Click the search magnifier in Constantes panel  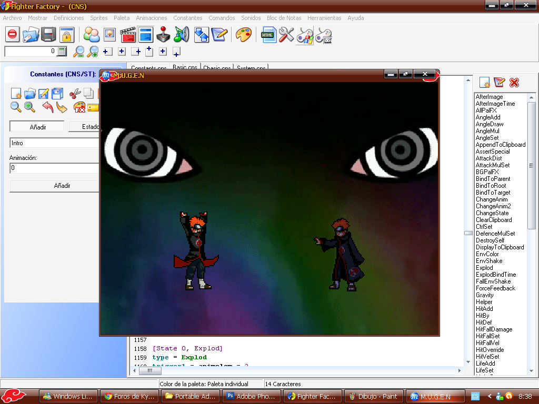coord(15,107)
